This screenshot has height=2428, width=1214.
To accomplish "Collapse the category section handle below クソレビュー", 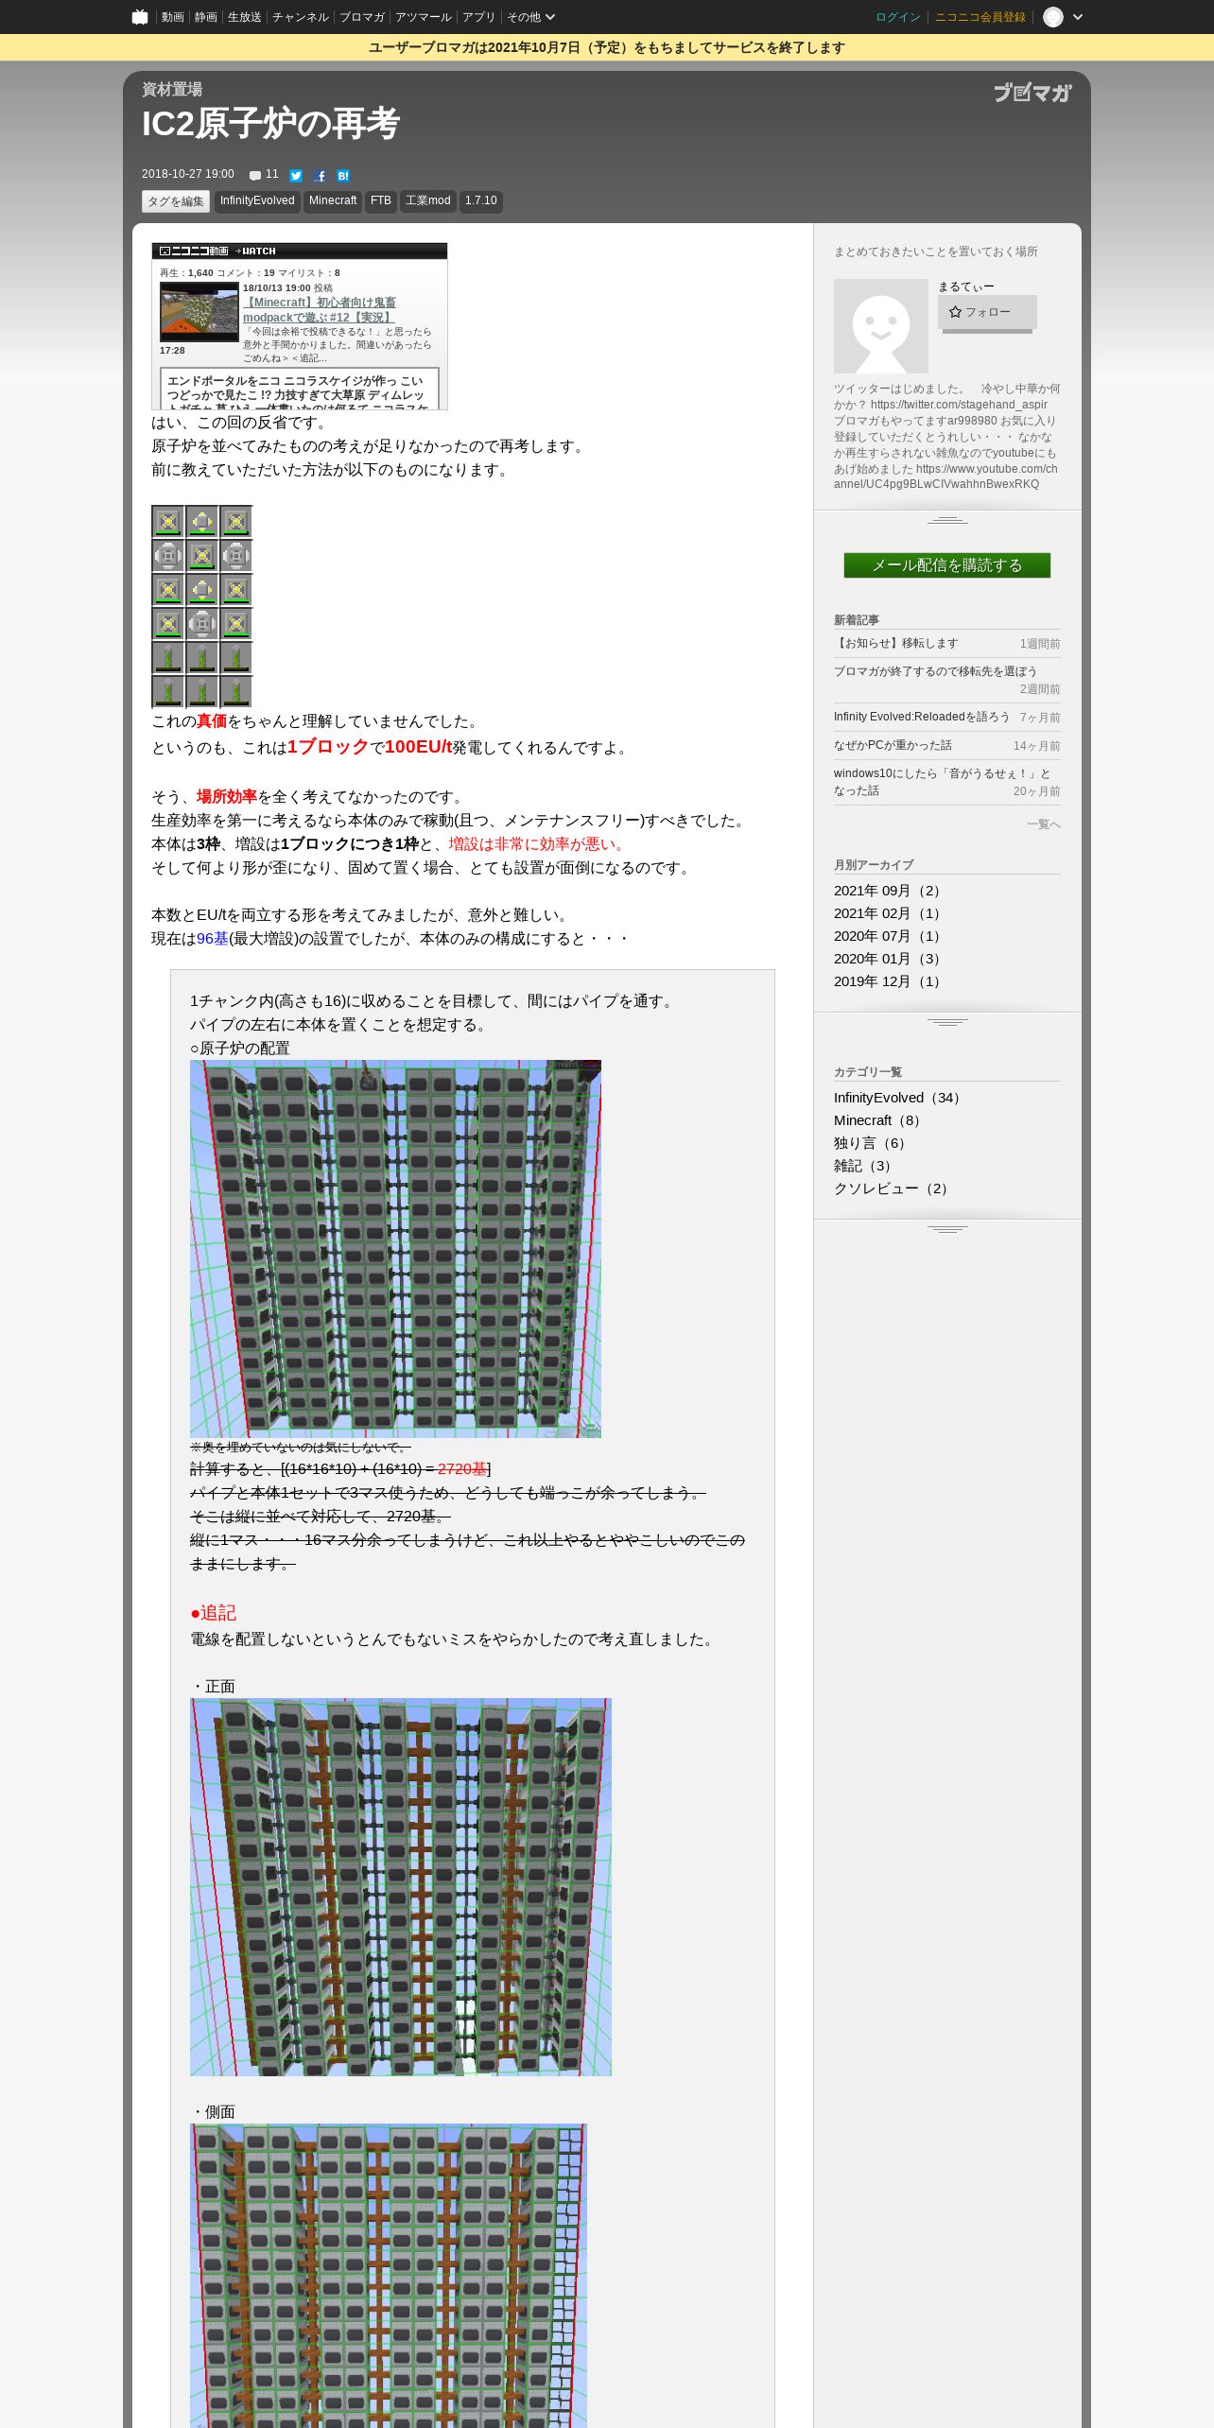I will tap(947, 1229).
